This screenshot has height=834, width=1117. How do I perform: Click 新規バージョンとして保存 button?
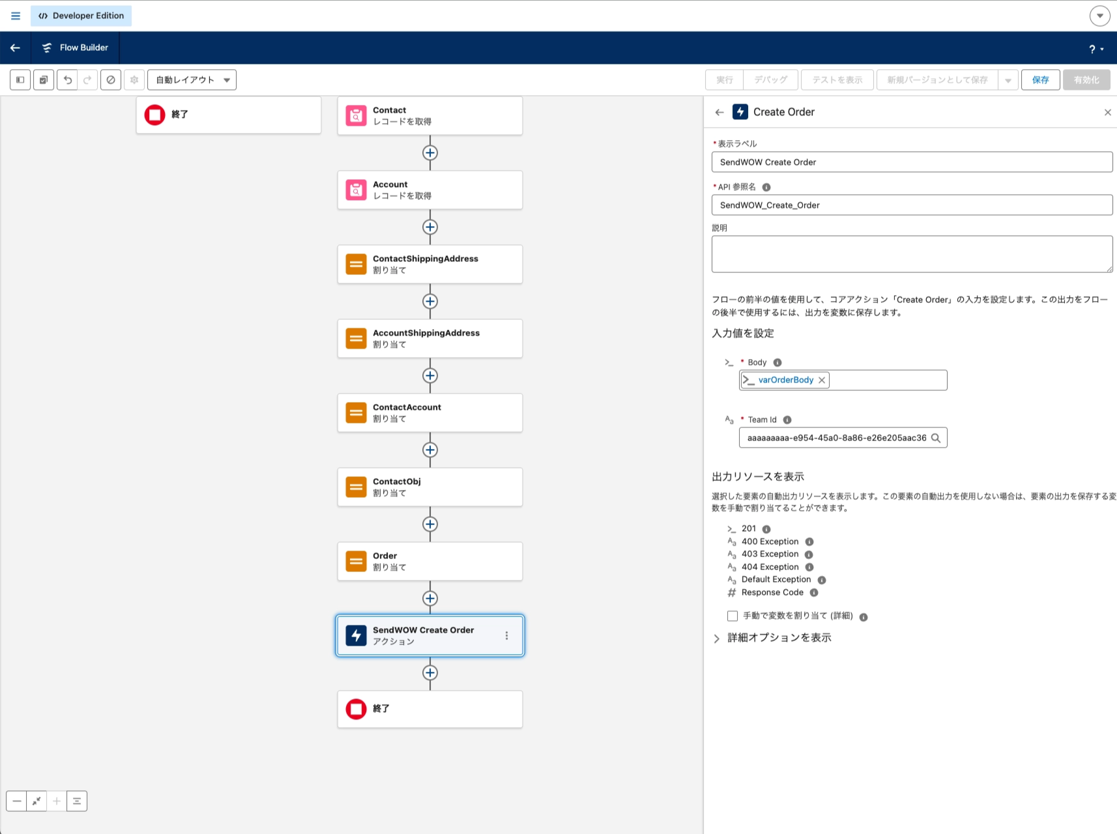click(937, 79)
